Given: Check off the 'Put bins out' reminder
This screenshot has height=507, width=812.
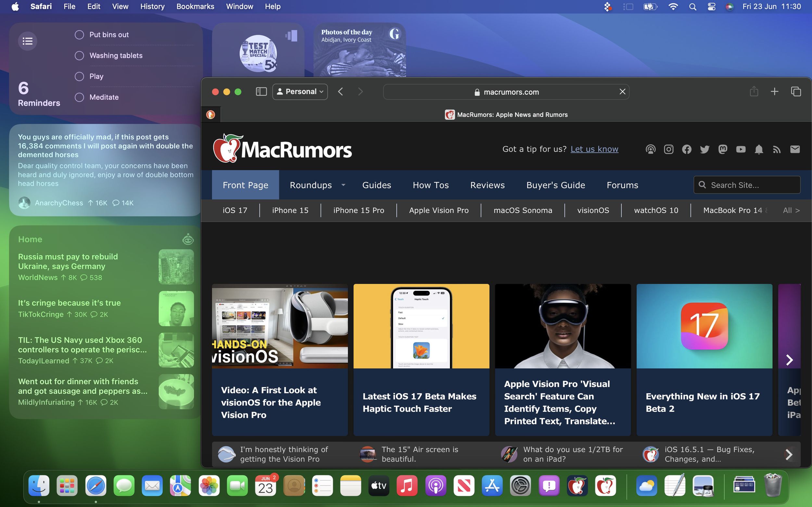Looking at the screenshot, I should (79, 34).
